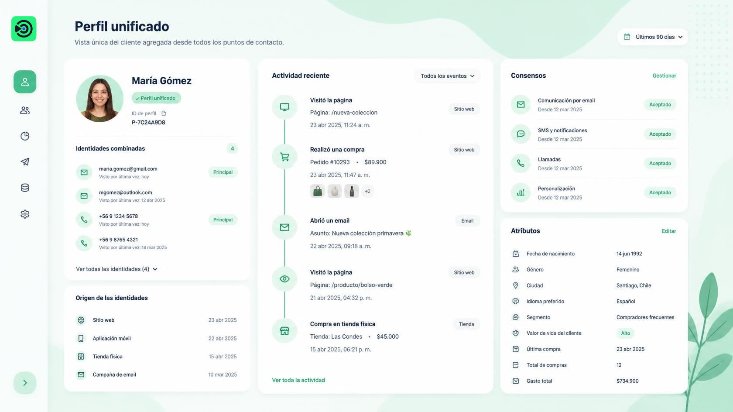Click the +2 more products badge

click(367, 191)
